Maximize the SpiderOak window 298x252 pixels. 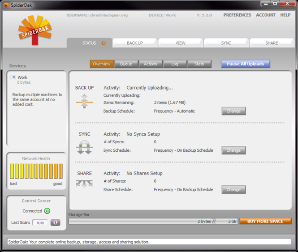click(275, 4)
